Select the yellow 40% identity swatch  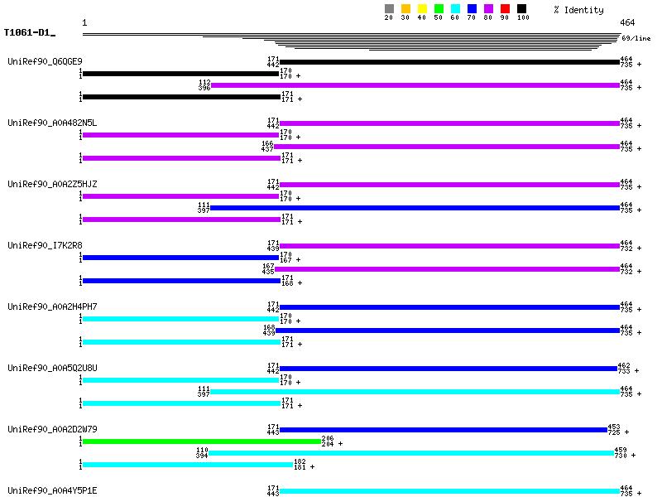(422, 9)
